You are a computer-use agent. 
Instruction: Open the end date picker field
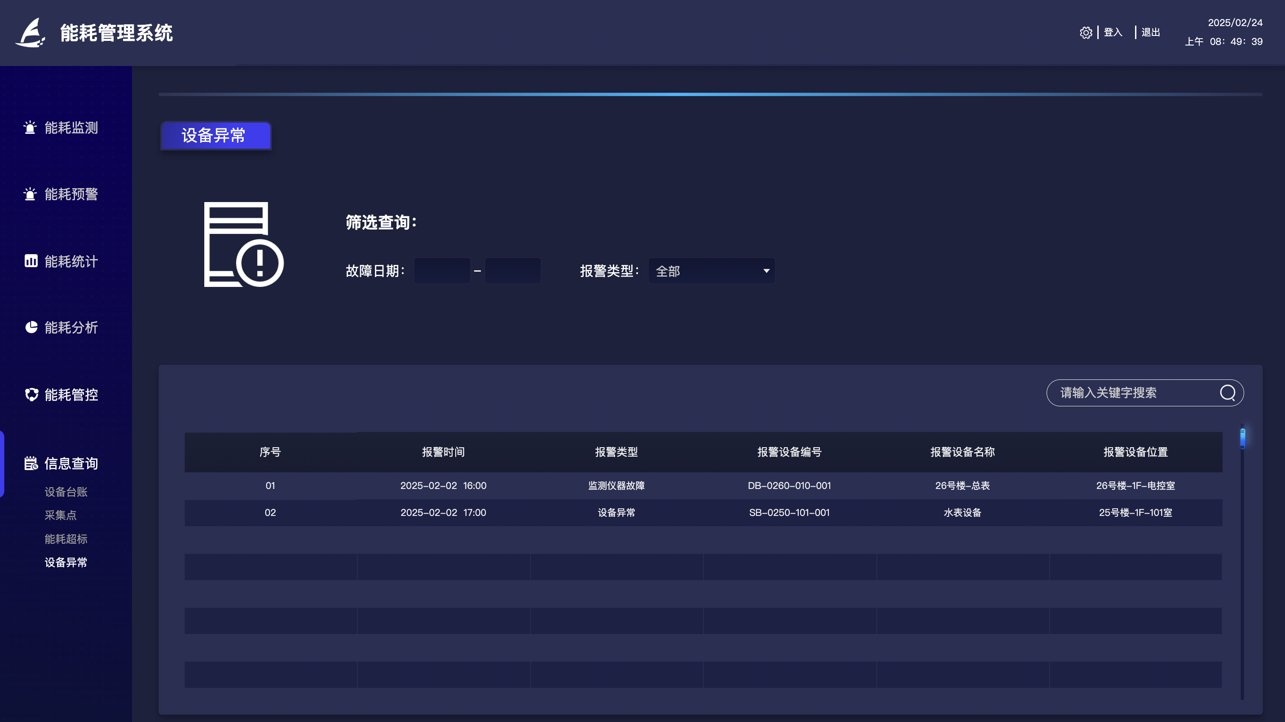(x=512, y=270)
